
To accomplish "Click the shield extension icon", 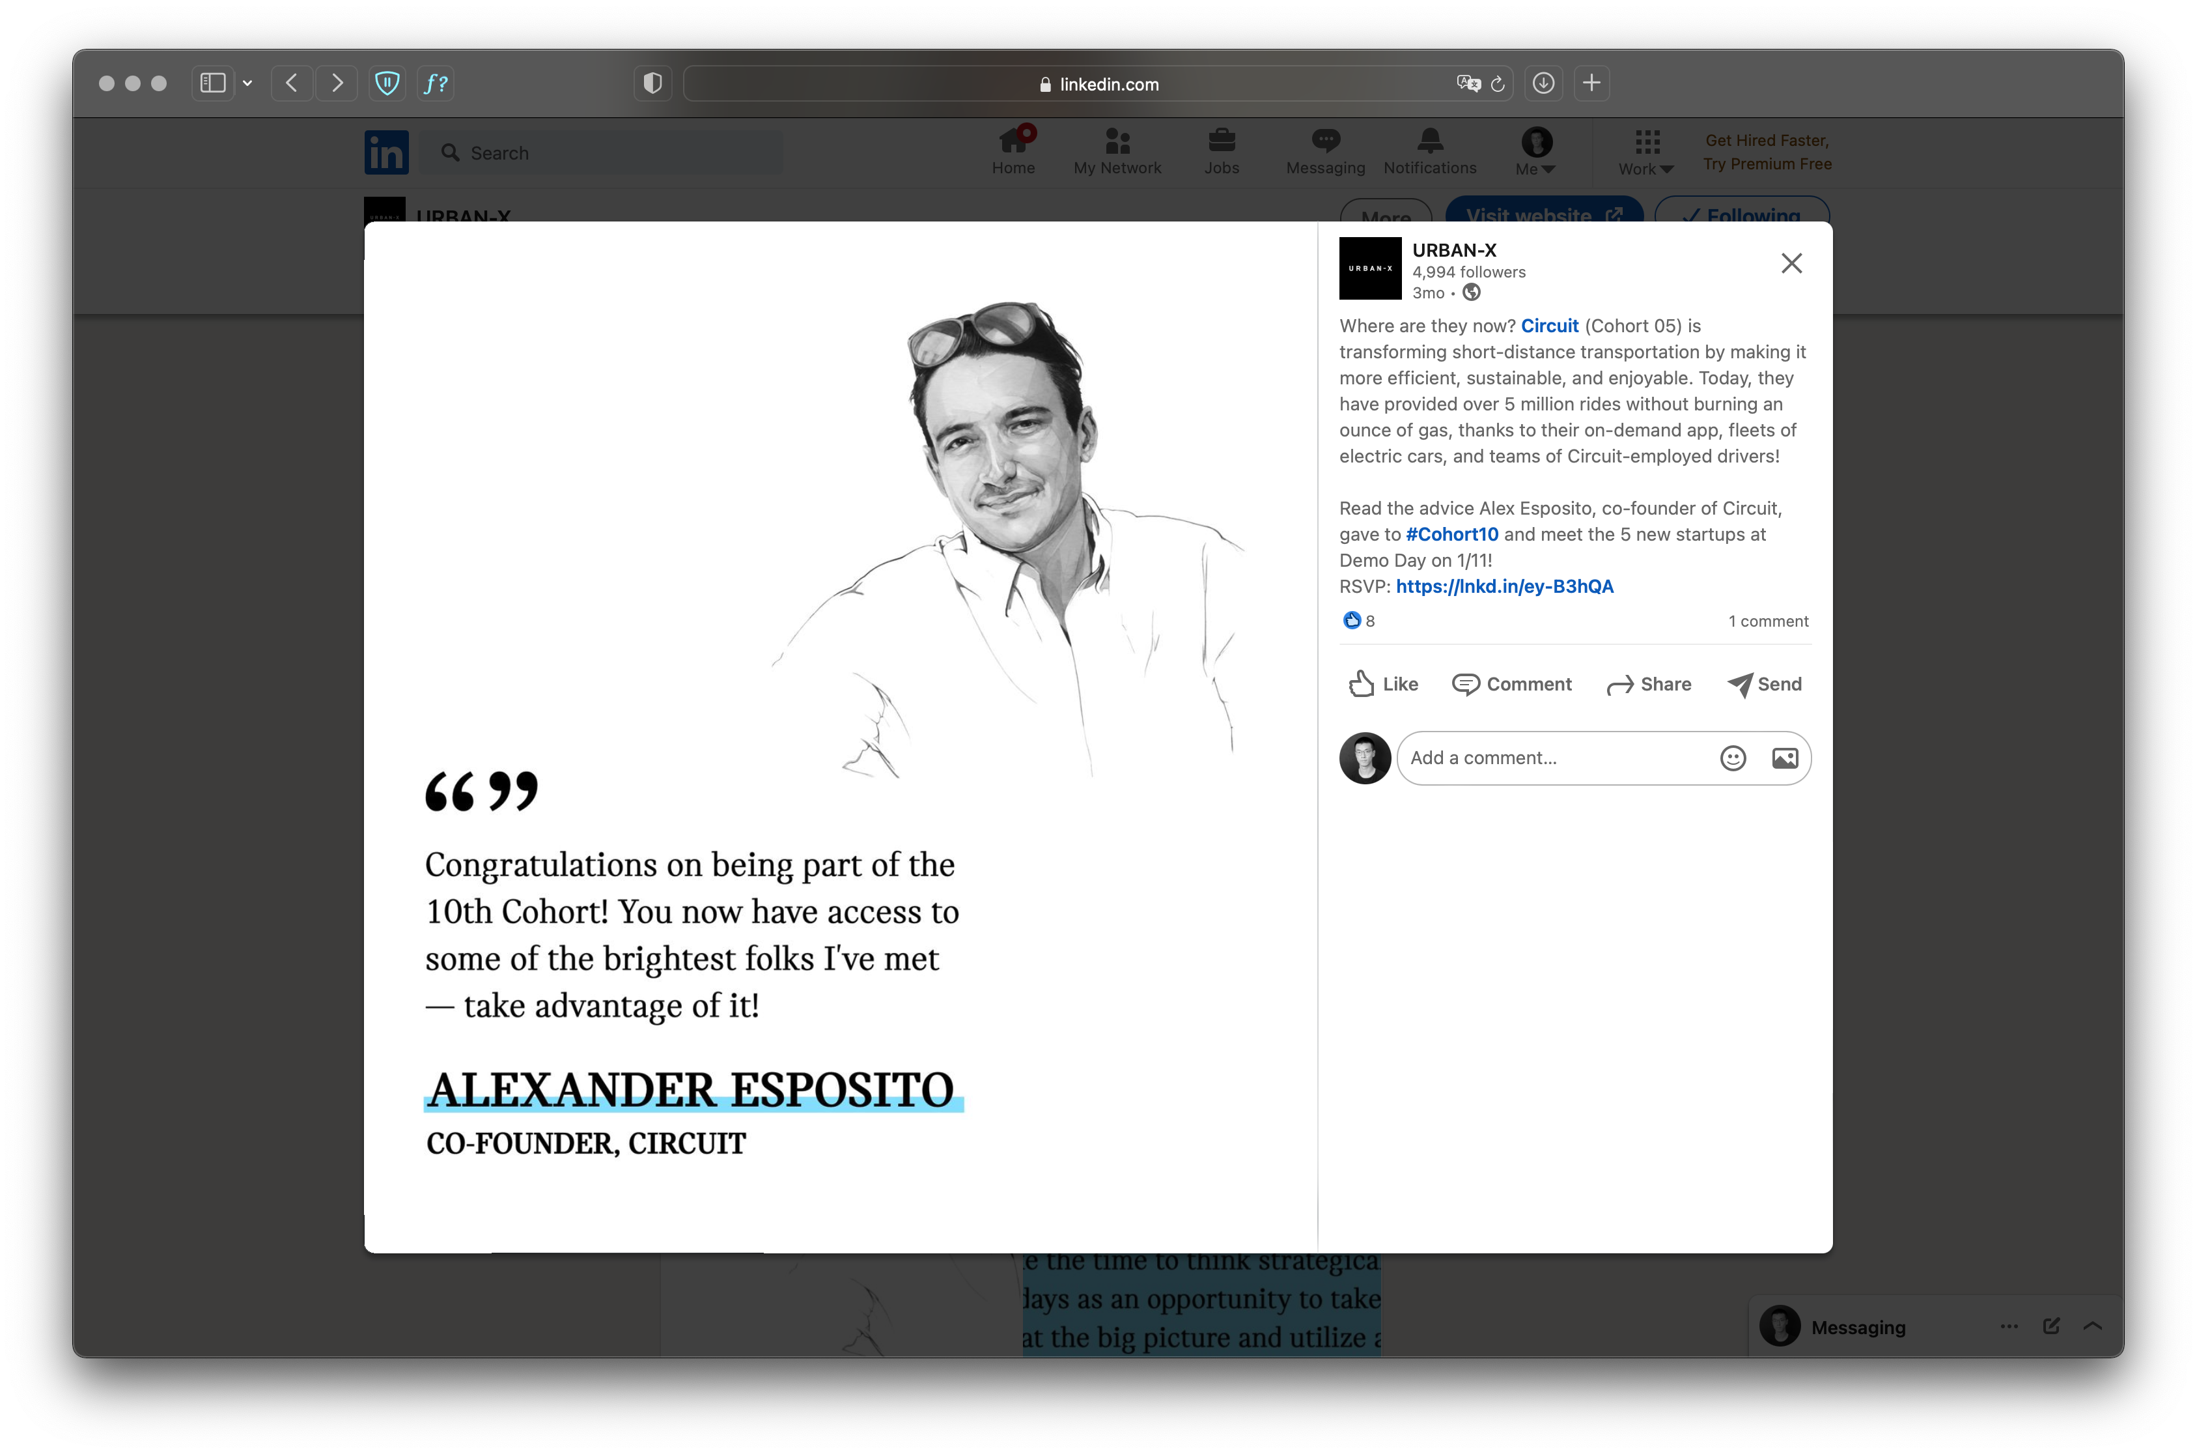I will point(387,83).
